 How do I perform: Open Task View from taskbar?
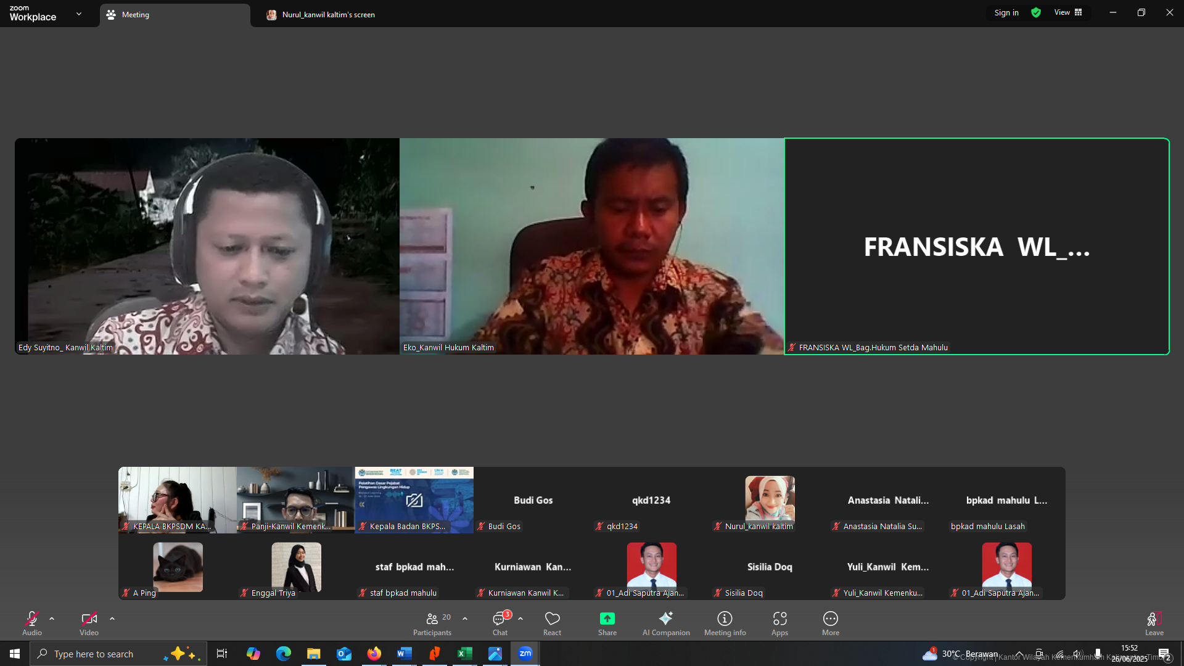pos(222,654)
